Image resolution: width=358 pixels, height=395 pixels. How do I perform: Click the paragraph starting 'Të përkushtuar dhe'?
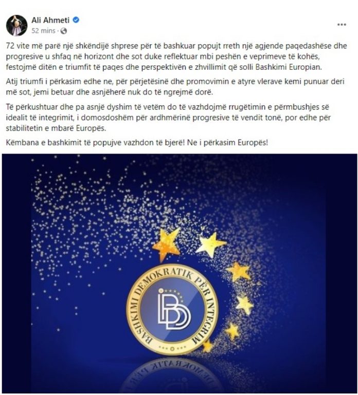point(168,118)
